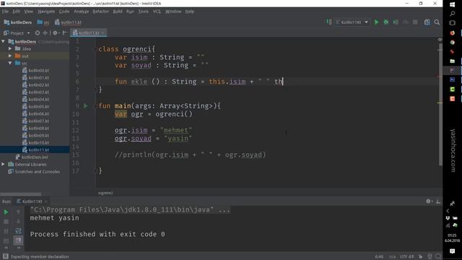The height and width of the screenshot is (260, 462).
Task: Fold the ogrenci class in the gutter
Action: tap(95, 49)
